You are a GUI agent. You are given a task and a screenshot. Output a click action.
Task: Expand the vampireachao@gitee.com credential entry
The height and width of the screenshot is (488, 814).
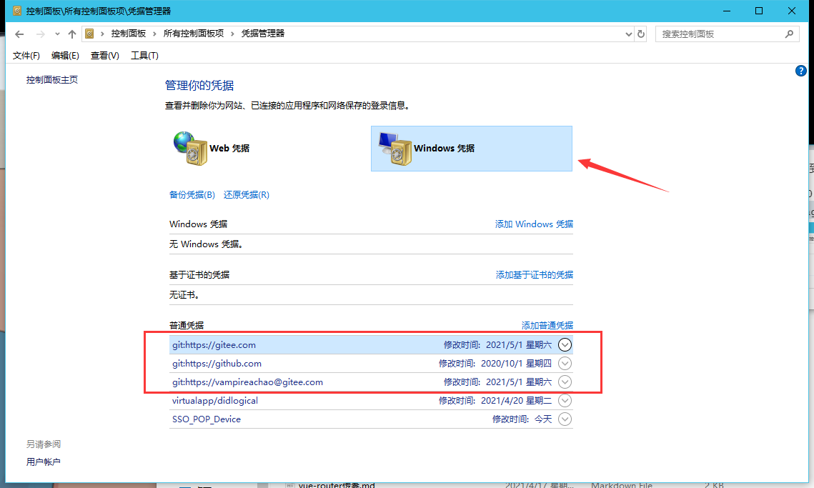(x=565, y=382)
